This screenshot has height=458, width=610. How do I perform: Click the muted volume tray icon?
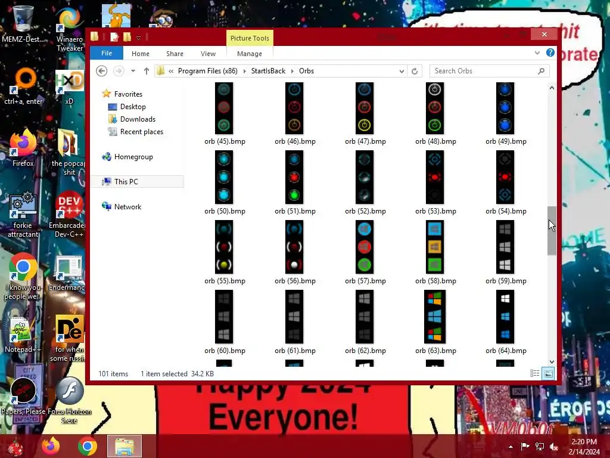click(554, 447)
